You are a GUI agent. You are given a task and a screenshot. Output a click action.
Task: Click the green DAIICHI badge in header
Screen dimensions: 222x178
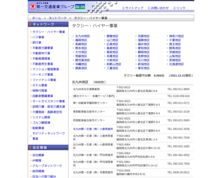pos(80,7)
